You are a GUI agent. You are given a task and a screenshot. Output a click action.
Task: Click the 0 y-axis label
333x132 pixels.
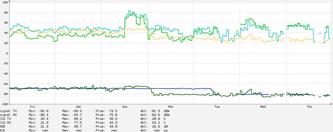7,54
